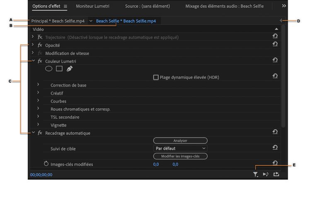The image size is (315, 207).
Task: Create a rectangle mask in Couleur Lumetri
Action: [x=59, y=69]
